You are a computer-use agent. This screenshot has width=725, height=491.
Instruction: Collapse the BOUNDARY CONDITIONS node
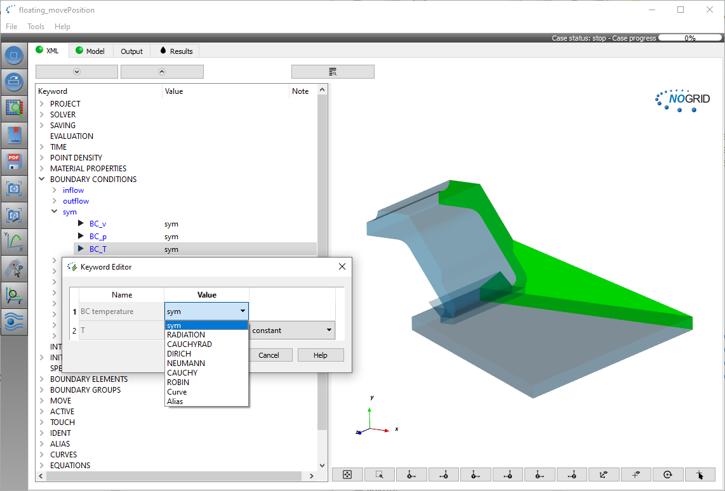pyautogui.click(x=42, y=180)
